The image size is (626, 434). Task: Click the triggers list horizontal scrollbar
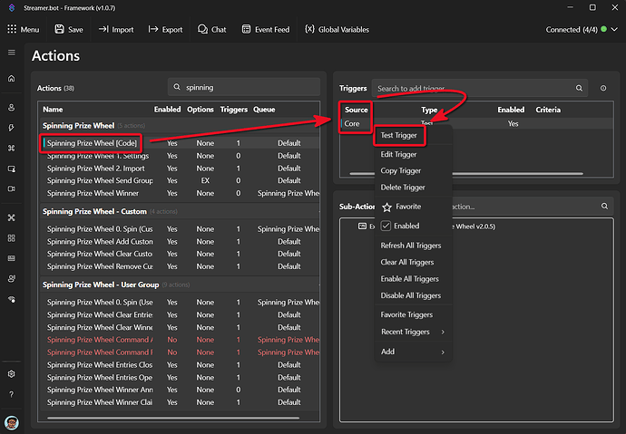coord(466,174)
